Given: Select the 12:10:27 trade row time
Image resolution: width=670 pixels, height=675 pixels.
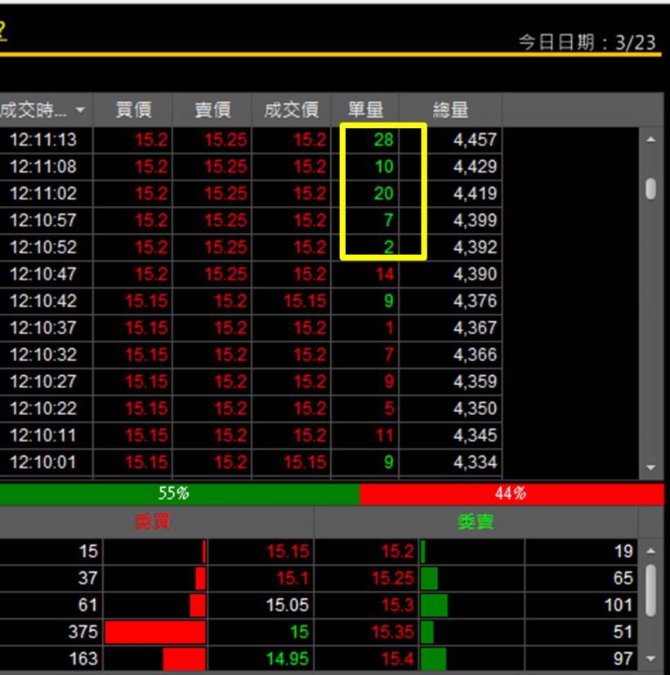Looking at the screenshot, I should click(x=43, y=382).
